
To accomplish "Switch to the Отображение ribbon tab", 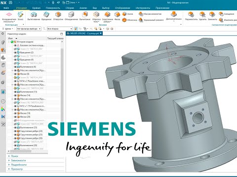I will coord(122,8).
